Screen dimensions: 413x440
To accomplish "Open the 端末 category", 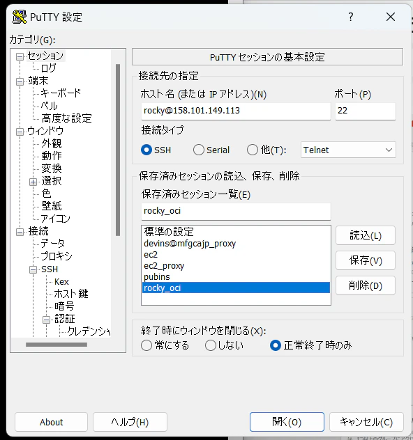I will tap(38, 81).
